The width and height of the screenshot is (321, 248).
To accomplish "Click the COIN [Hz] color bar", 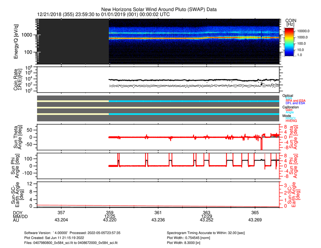I will (x=290, y=42).
